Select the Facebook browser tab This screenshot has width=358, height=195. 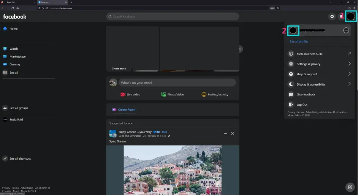click(52, 2)
